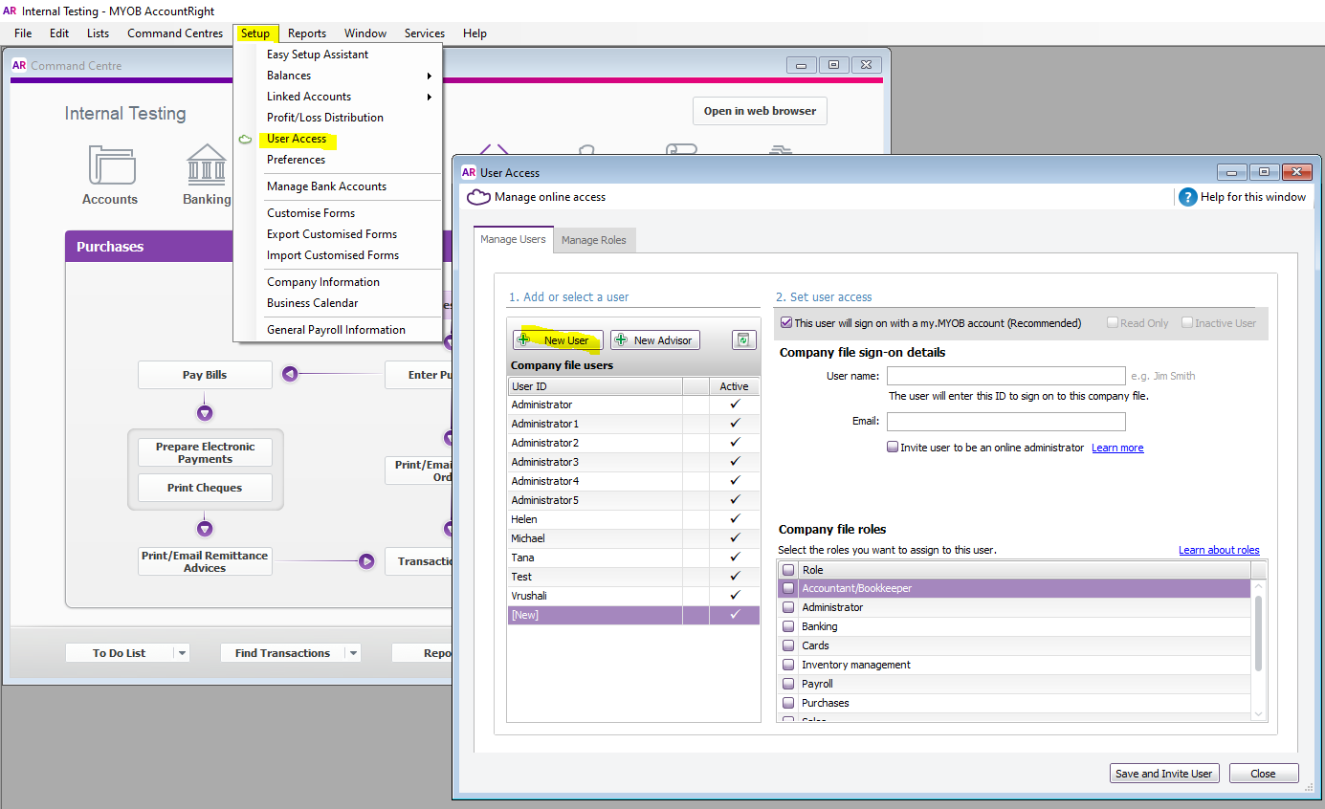The height and width of the screenshot is (809, 1325).
Task: Click the Help for this window icon
Action: [1187, 197]
